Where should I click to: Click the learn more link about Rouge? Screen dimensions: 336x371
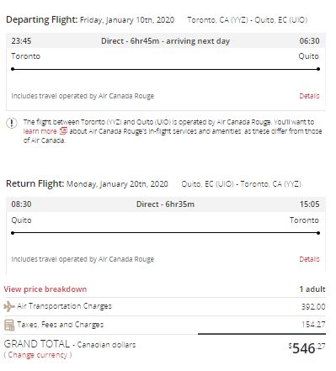point(40,131)
